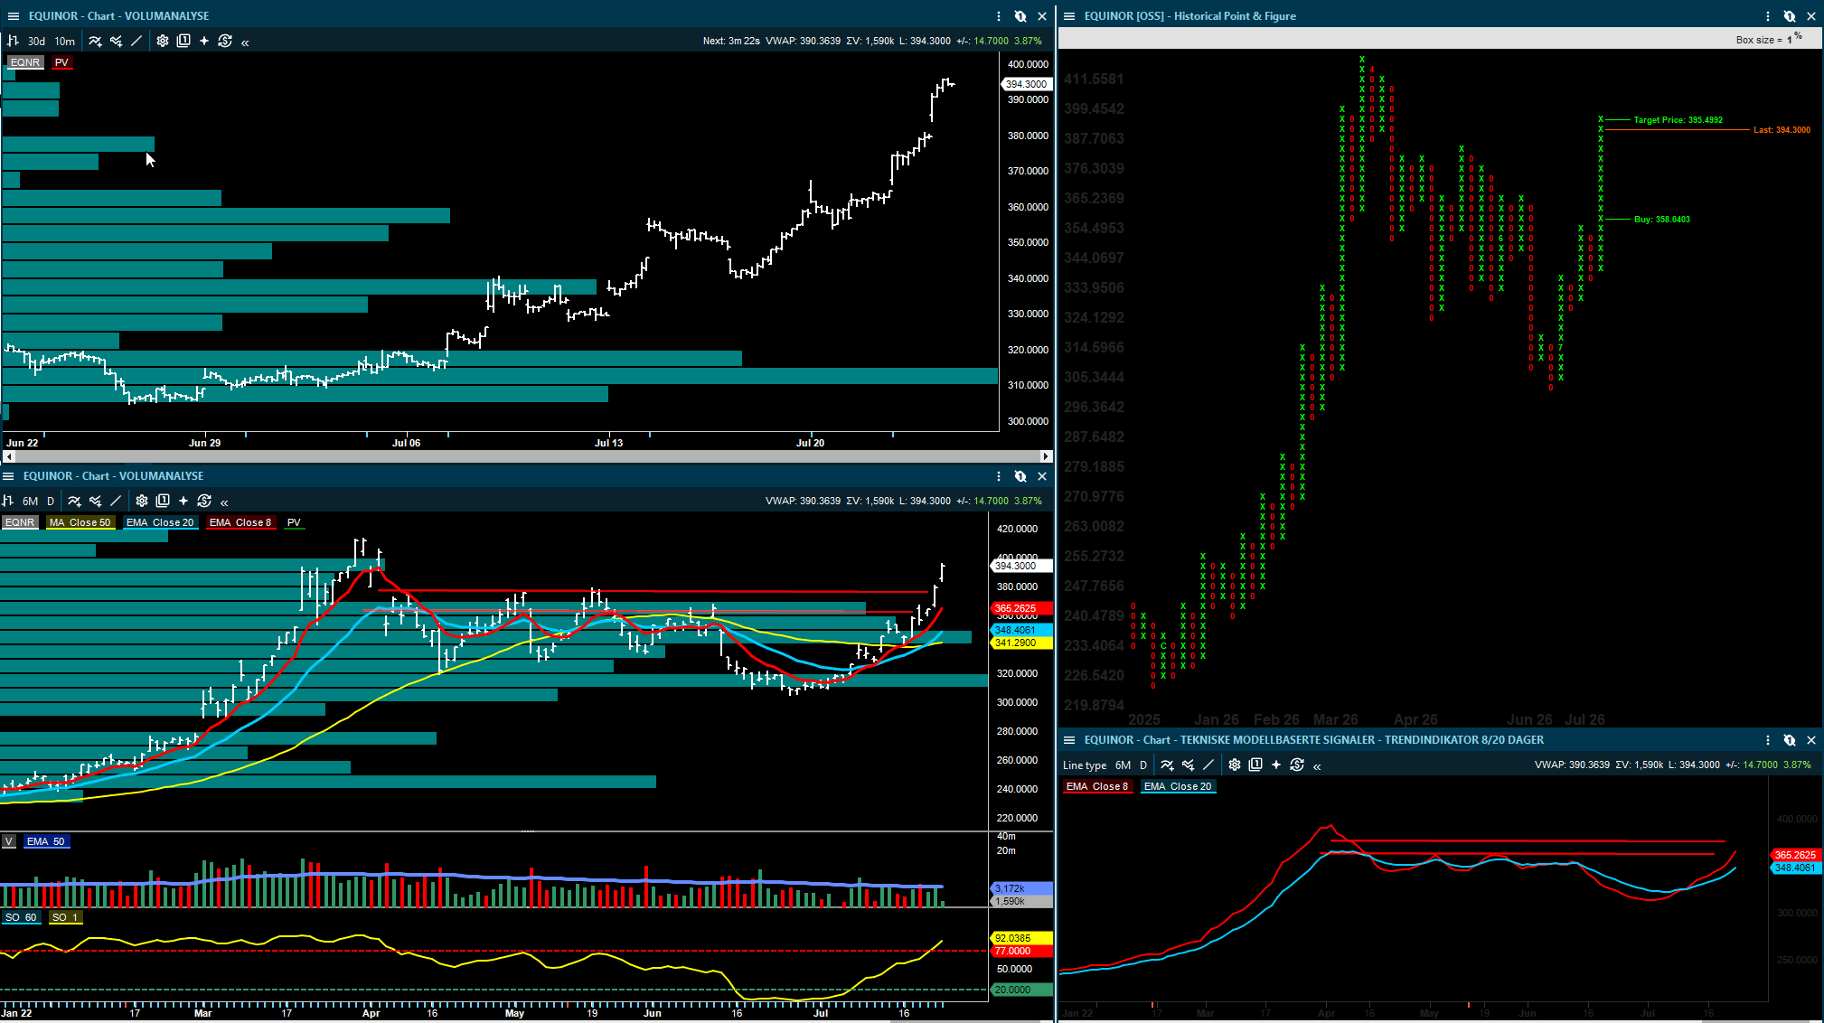Open Line type selector in TRENDINDIKATOR toolbar
This screenshot has width=1824, height=1023.
click(x=1085, y=765)
